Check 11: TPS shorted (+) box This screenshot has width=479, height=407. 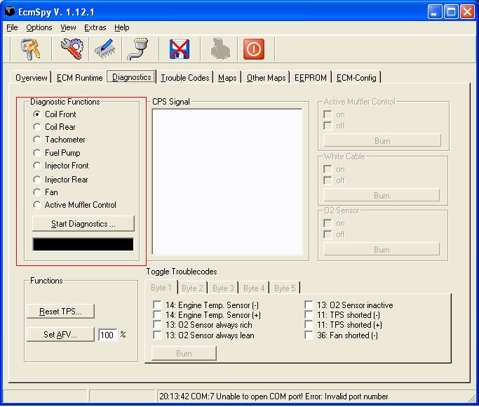tap(309, 324)
